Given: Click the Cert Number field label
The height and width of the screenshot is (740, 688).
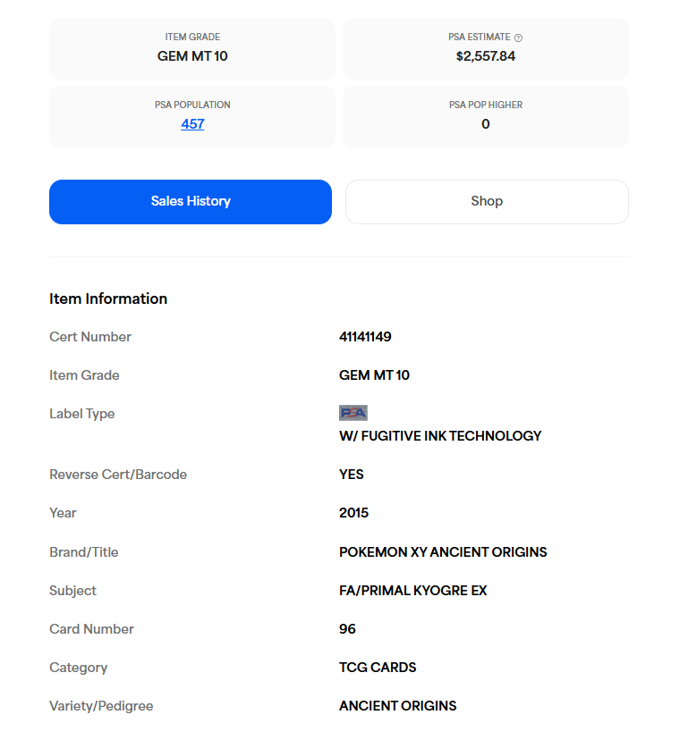Looking at the screenshot, I should click(90, 337).
